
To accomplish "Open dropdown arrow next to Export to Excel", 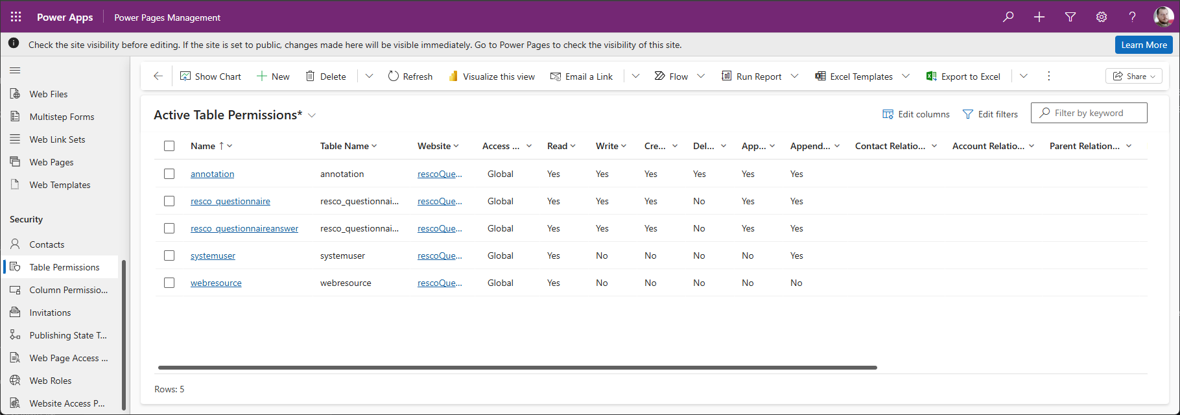I will (1023, 77).
